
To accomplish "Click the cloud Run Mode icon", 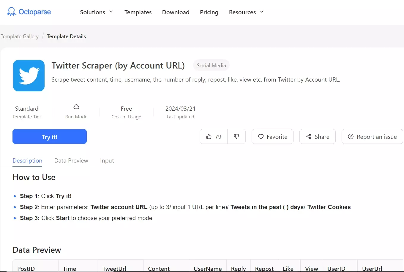I will click(x=76, y=107).
